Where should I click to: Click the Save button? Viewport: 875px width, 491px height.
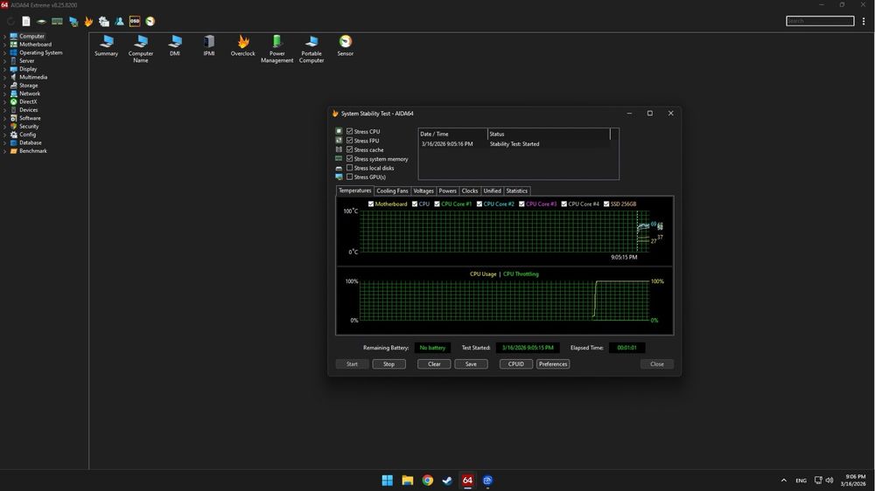[471, 364]
